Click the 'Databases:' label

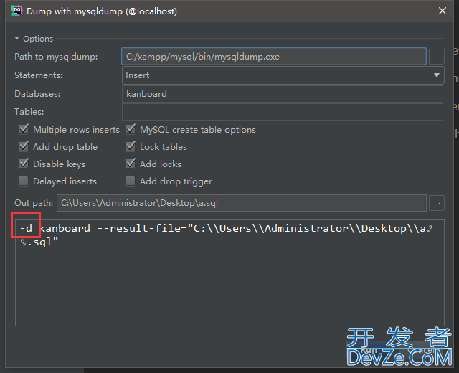[x=37, y=94]
